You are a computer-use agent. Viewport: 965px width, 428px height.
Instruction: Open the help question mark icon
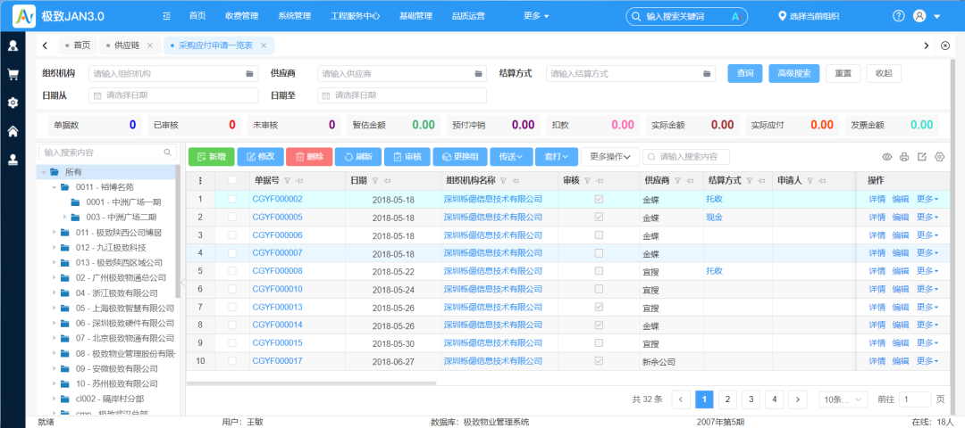(899, 17)
